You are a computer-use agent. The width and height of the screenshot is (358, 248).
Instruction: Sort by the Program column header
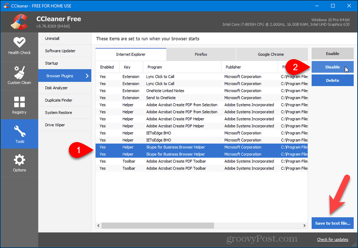point(182,67)
